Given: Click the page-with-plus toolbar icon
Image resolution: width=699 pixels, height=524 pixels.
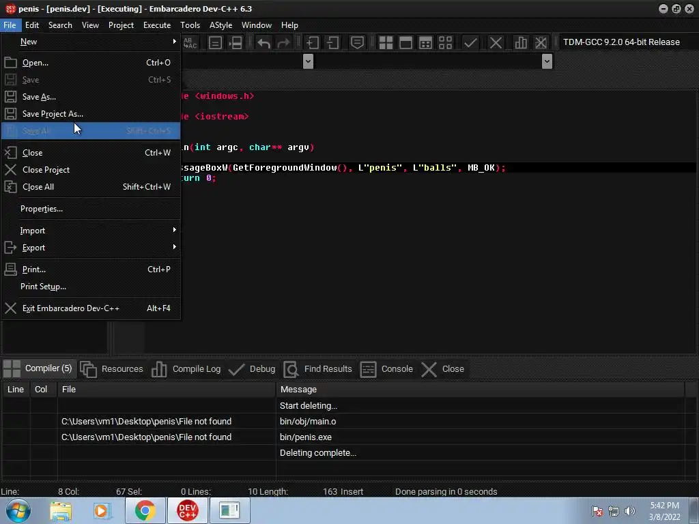Looking at the screenshot, I should [x=313, y=43].
